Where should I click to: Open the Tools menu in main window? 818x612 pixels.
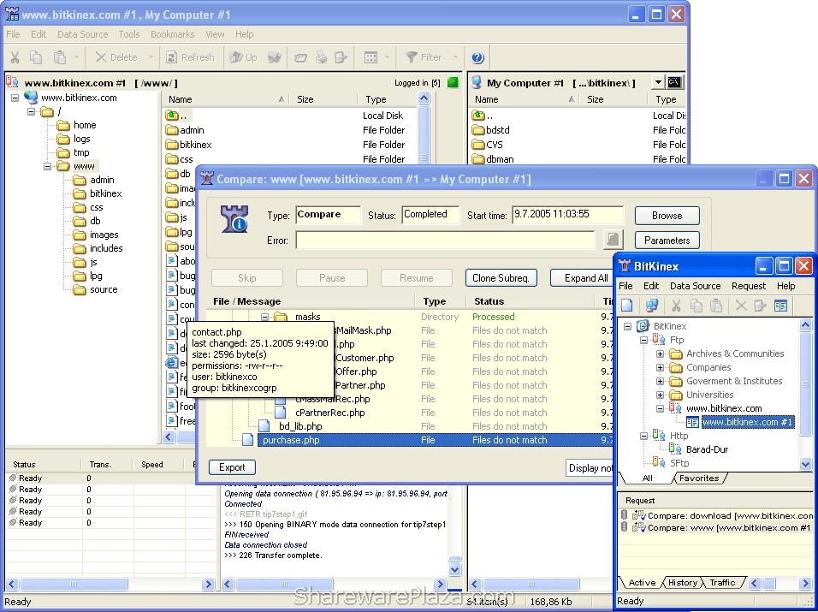tap(129, 34)
